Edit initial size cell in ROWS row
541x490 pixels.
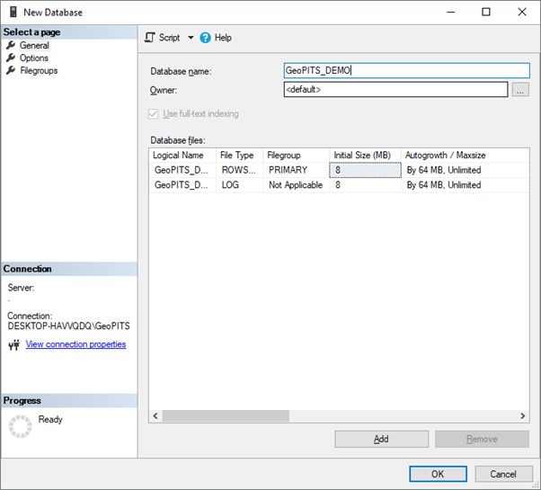(x=365, y=170)
